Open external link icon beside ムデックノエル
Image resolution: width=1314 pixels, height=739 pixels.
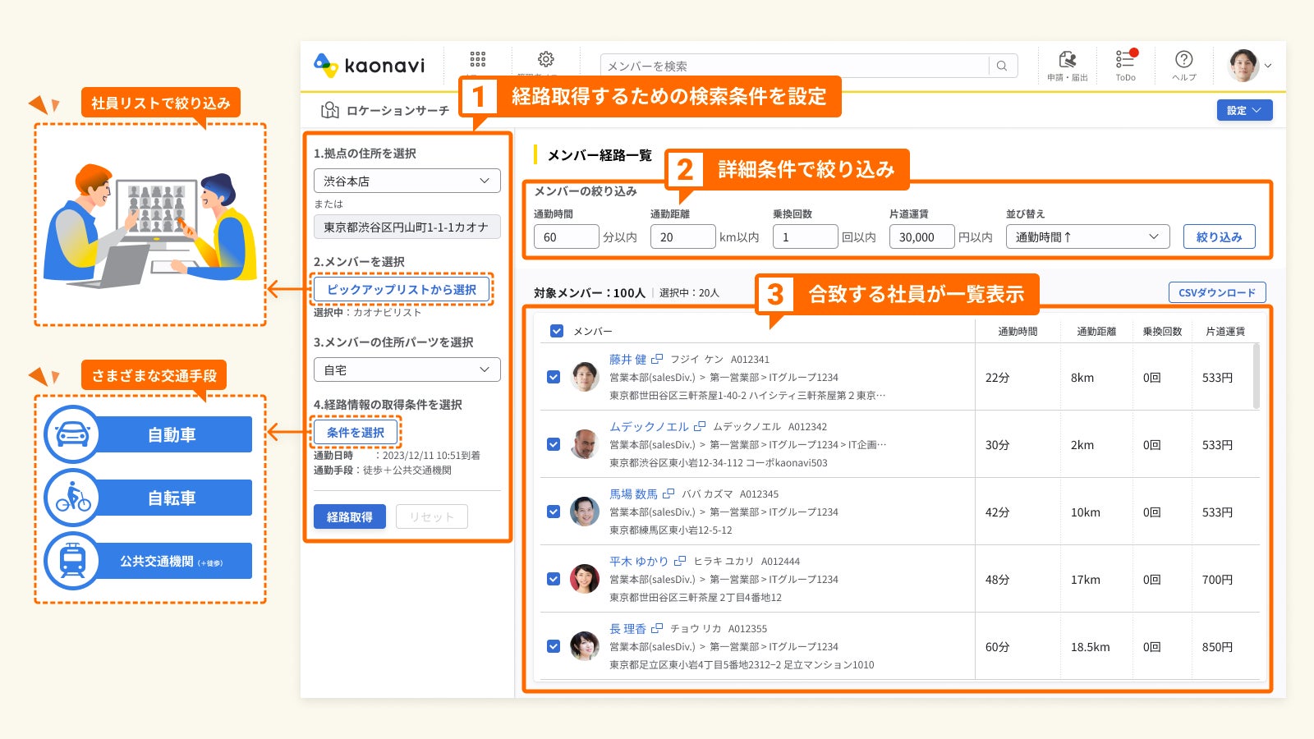(700, 426)
